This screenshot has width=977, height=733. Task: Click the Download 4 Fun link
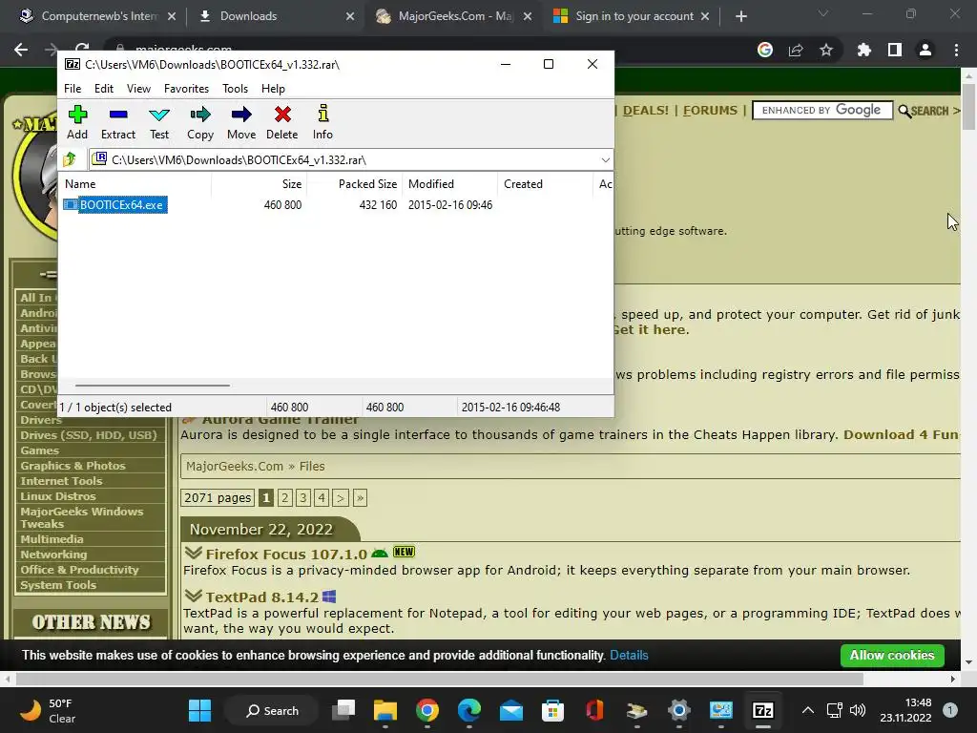point(901,434)
